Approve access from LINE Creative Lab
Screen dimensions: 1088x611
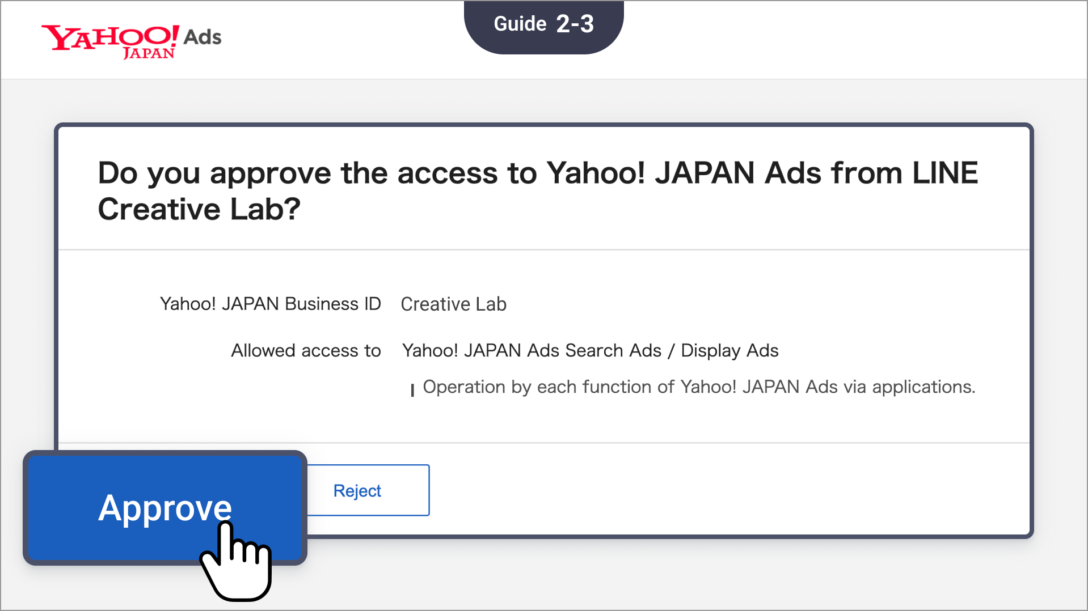[165, 507]
